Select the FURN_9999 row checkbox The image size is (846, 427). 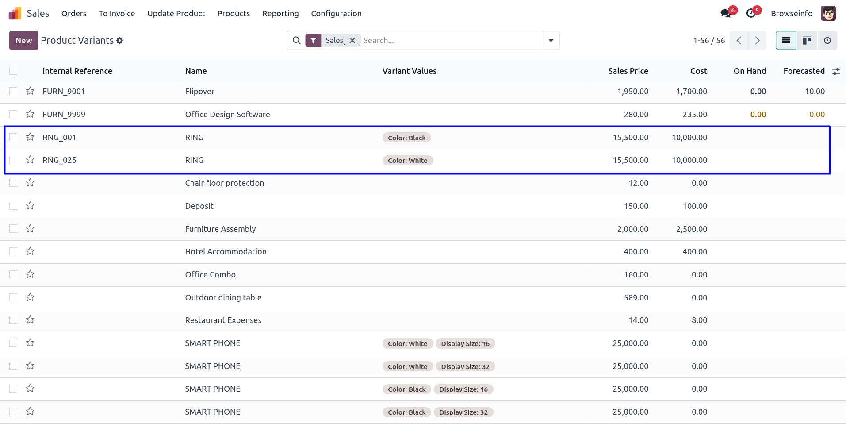point(13,114)
